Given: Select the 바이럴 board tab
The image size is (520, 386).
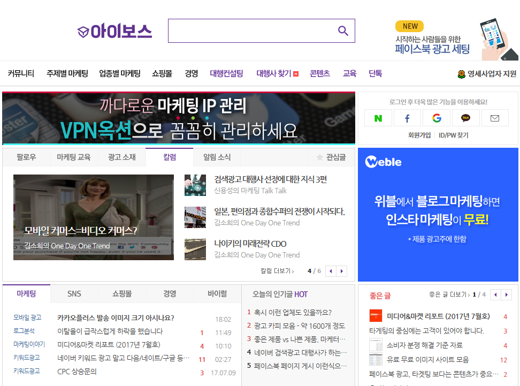Looking at the screenshot, I should pos(217,294).
